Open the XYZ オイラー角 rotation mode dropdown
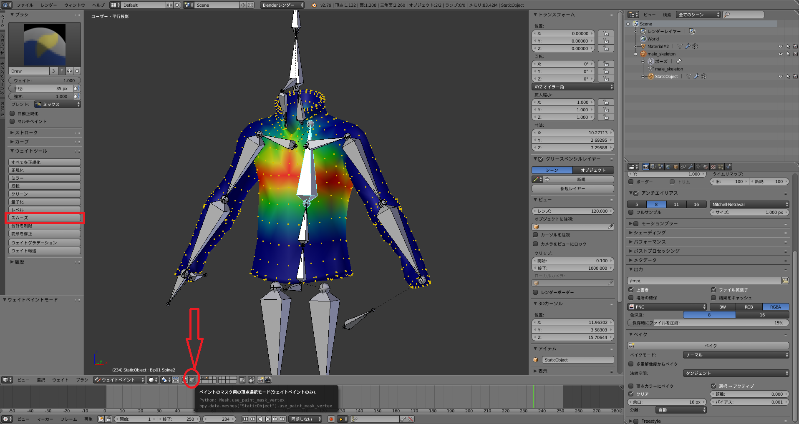799x424 pixels. click(x=573, y=87)
